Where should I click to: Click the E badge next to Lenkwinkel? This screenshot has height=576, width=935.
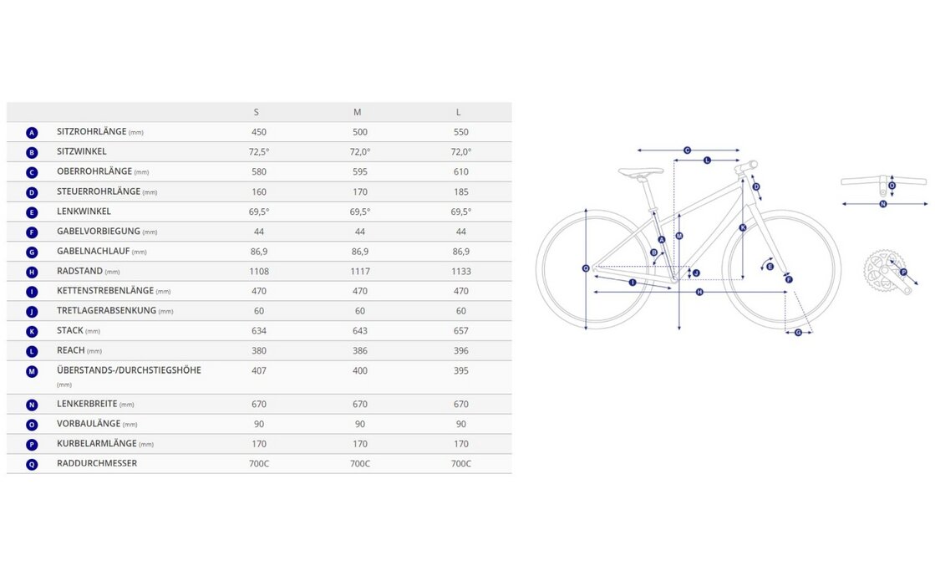tap(32, 212)
